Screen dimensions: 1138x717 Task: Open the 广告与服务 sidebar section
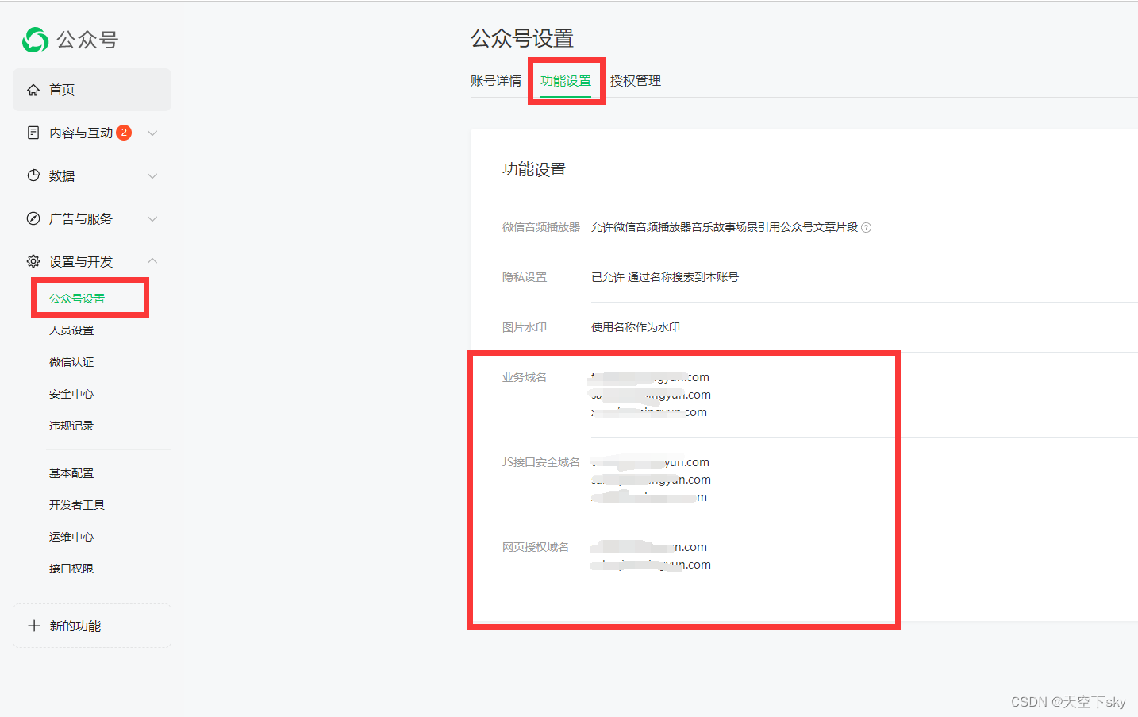point(92,218)
